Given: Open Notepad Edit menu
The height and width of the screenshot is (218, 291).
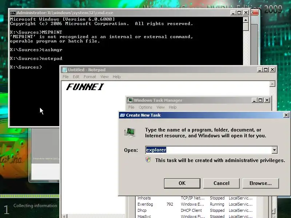Looking at the screenshot, I should [x=76, y=77].
